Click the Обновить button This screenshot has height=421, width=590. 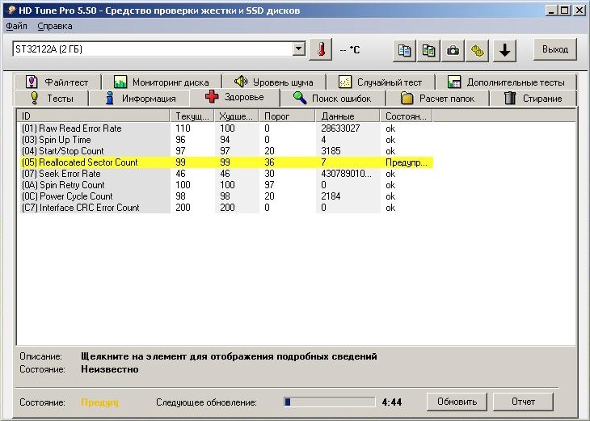click(457, 402)
